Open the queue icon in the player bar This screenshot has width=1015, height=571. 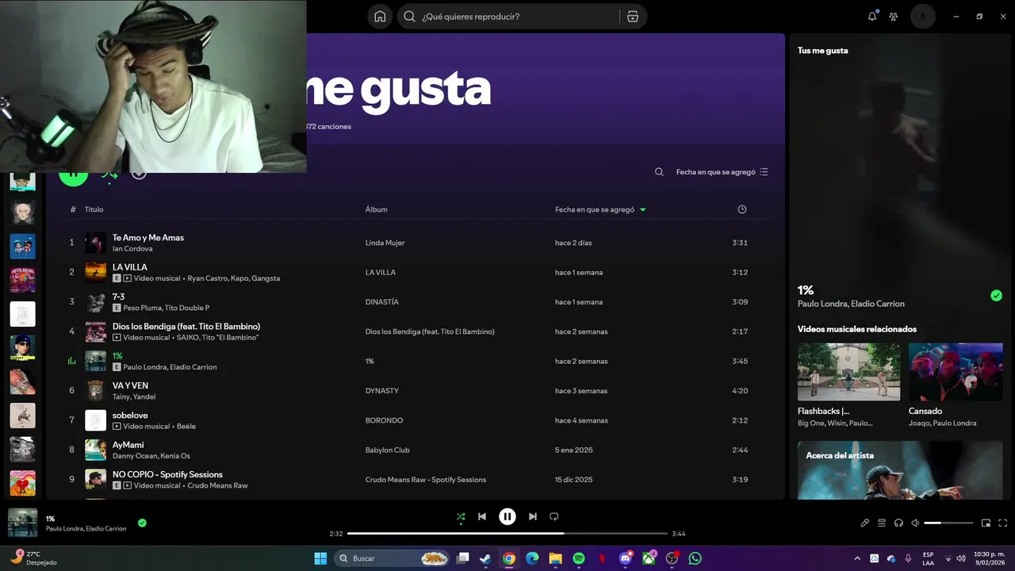[882, 523]
